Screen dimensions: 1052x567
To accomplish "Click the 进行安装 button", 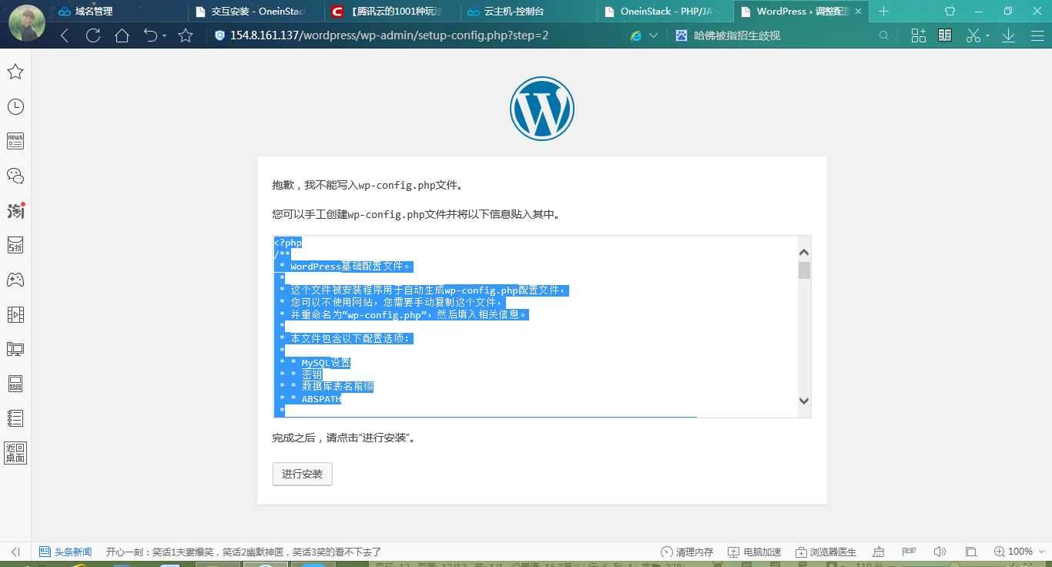I will click(x=303, y=474).
